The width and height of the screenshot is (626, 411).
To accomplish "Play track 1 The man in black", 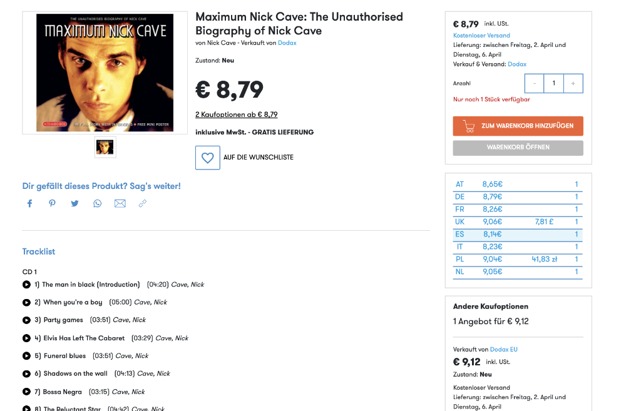I will pyautogui.click(x=27, y=285).
